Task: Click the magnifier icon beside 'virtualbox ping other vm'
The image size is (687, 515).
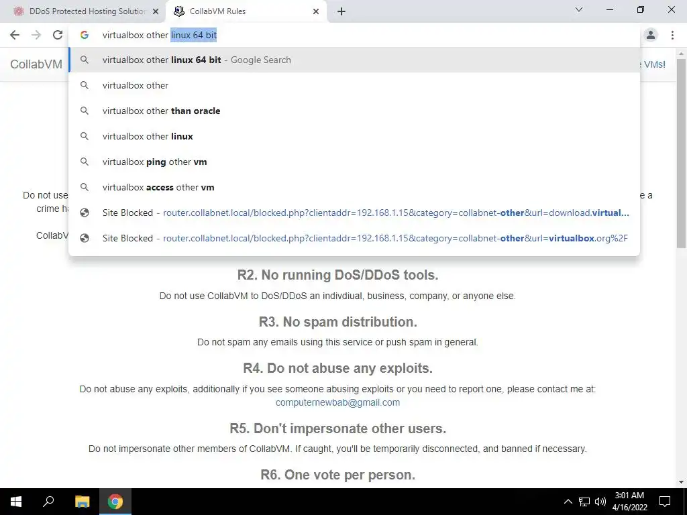Action: point(85,162)
